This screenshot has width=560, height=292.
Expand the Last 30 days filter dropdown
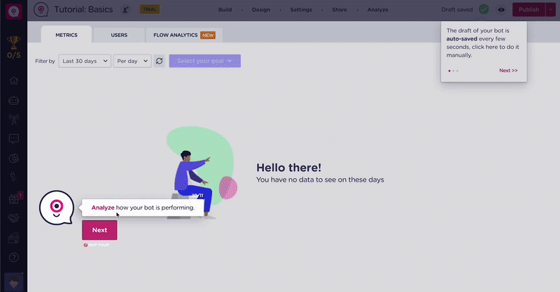[85, 61]
